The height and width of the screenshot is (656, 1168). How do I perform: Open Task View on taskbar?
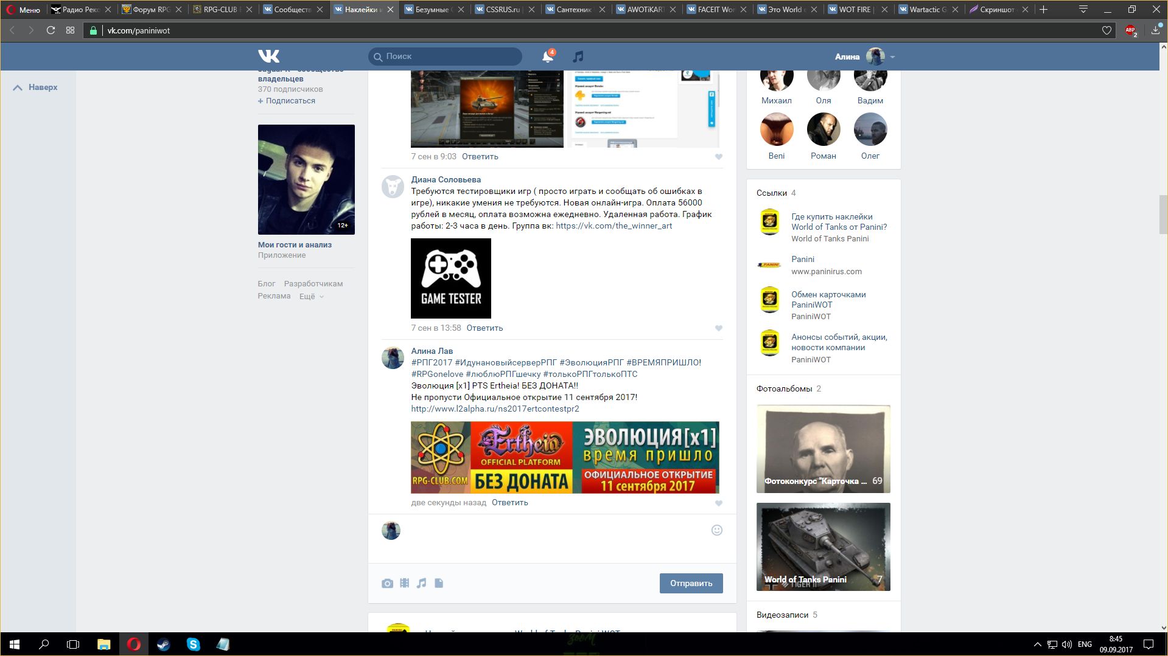(x=73, y=644)
